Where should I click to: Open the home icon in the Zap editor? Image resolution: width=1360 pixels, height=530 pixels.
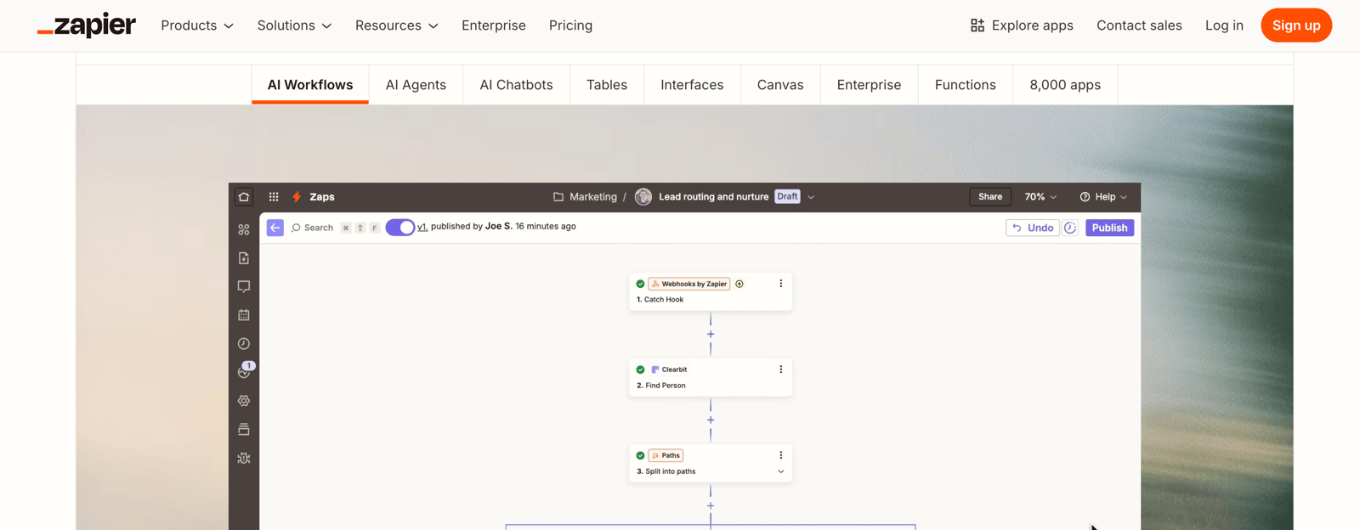click(244, 197)
